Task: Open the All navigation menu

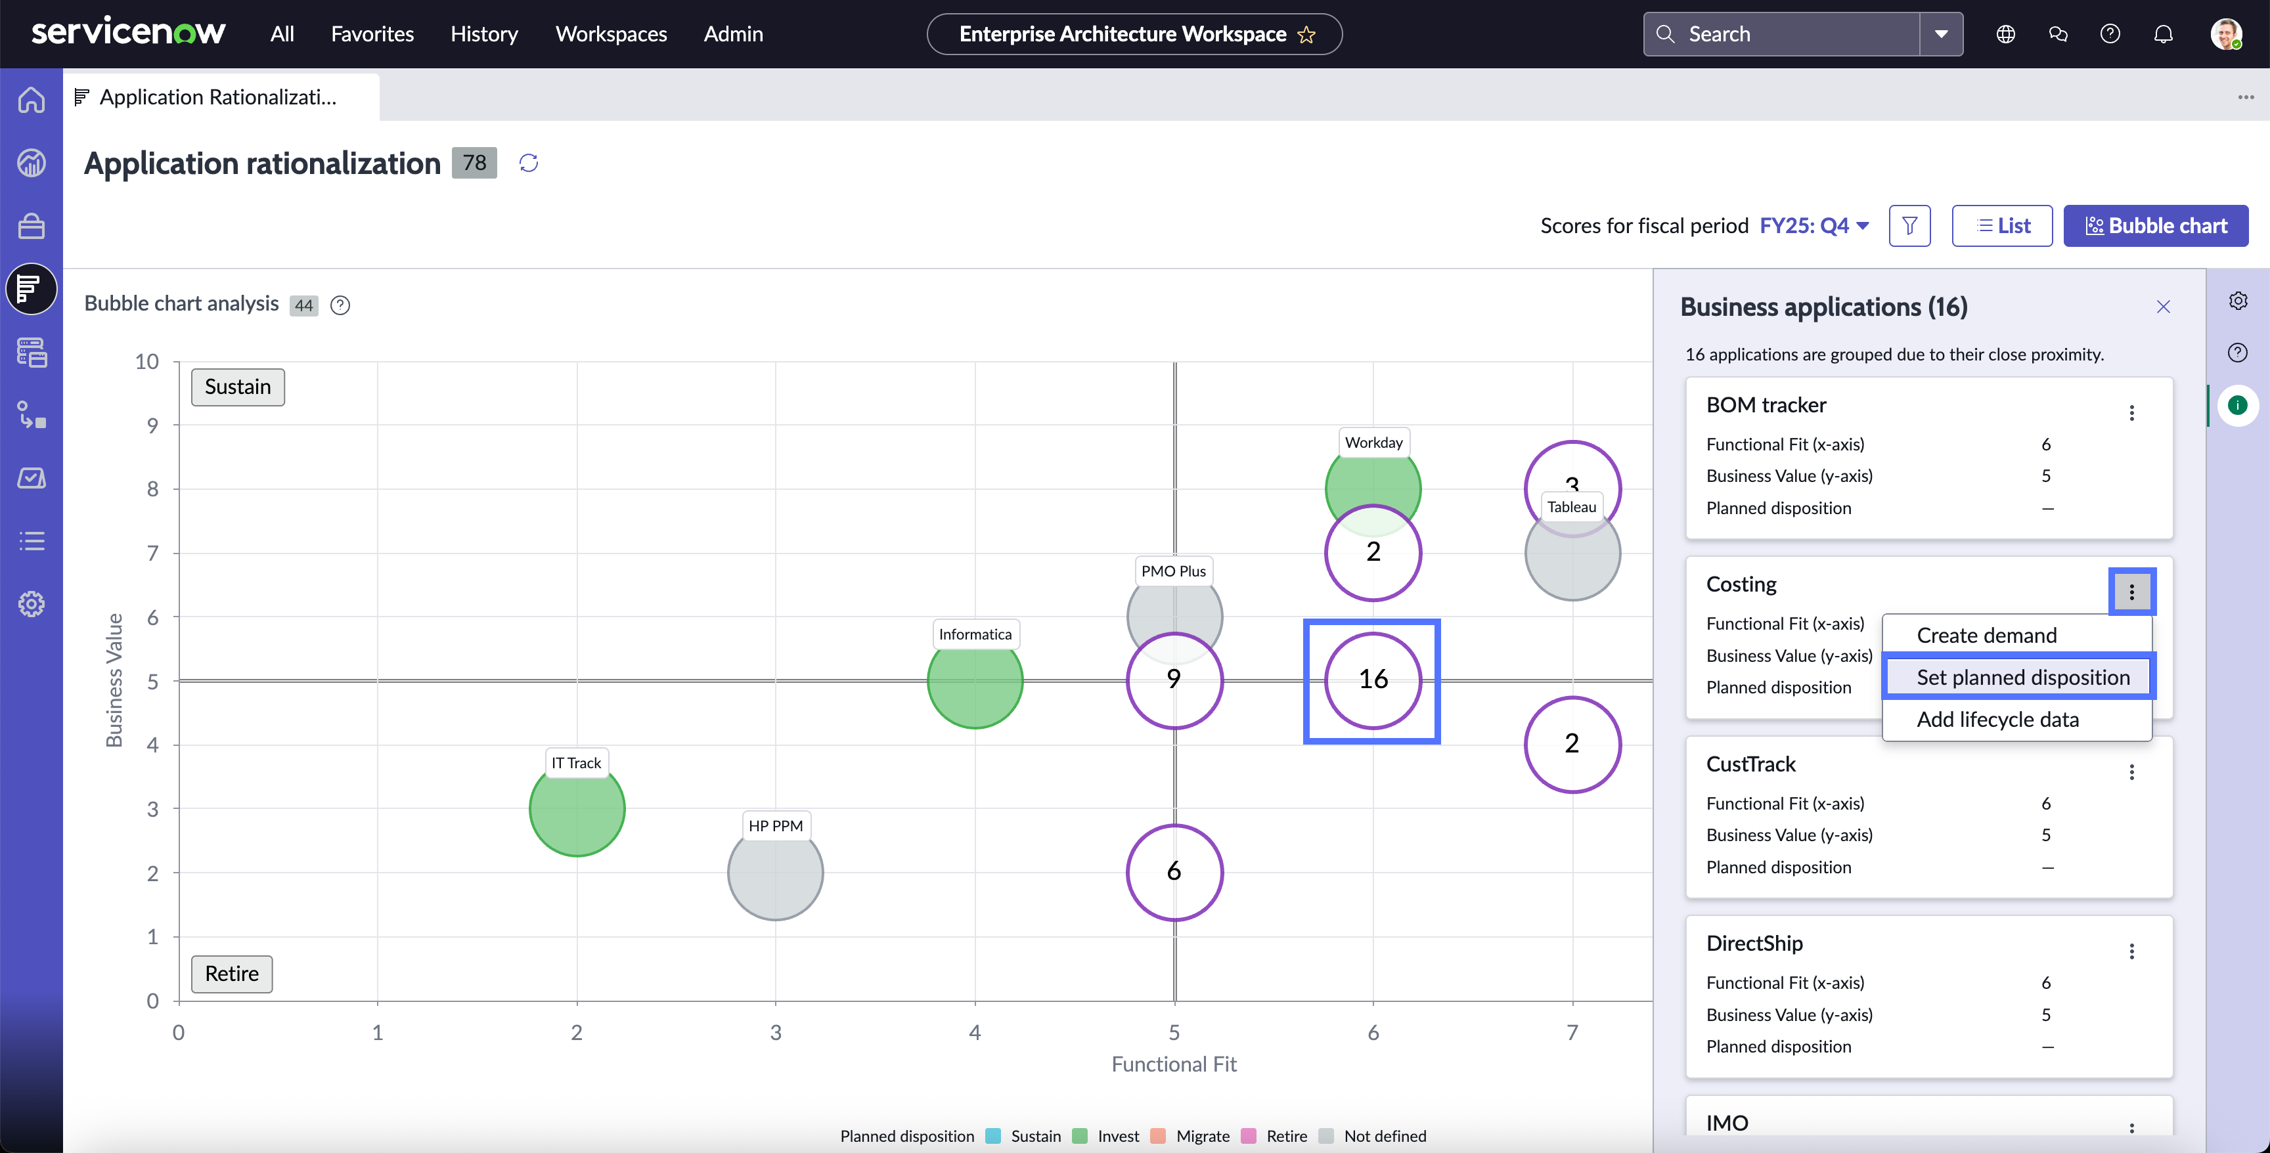Action: tap(282, 33)
